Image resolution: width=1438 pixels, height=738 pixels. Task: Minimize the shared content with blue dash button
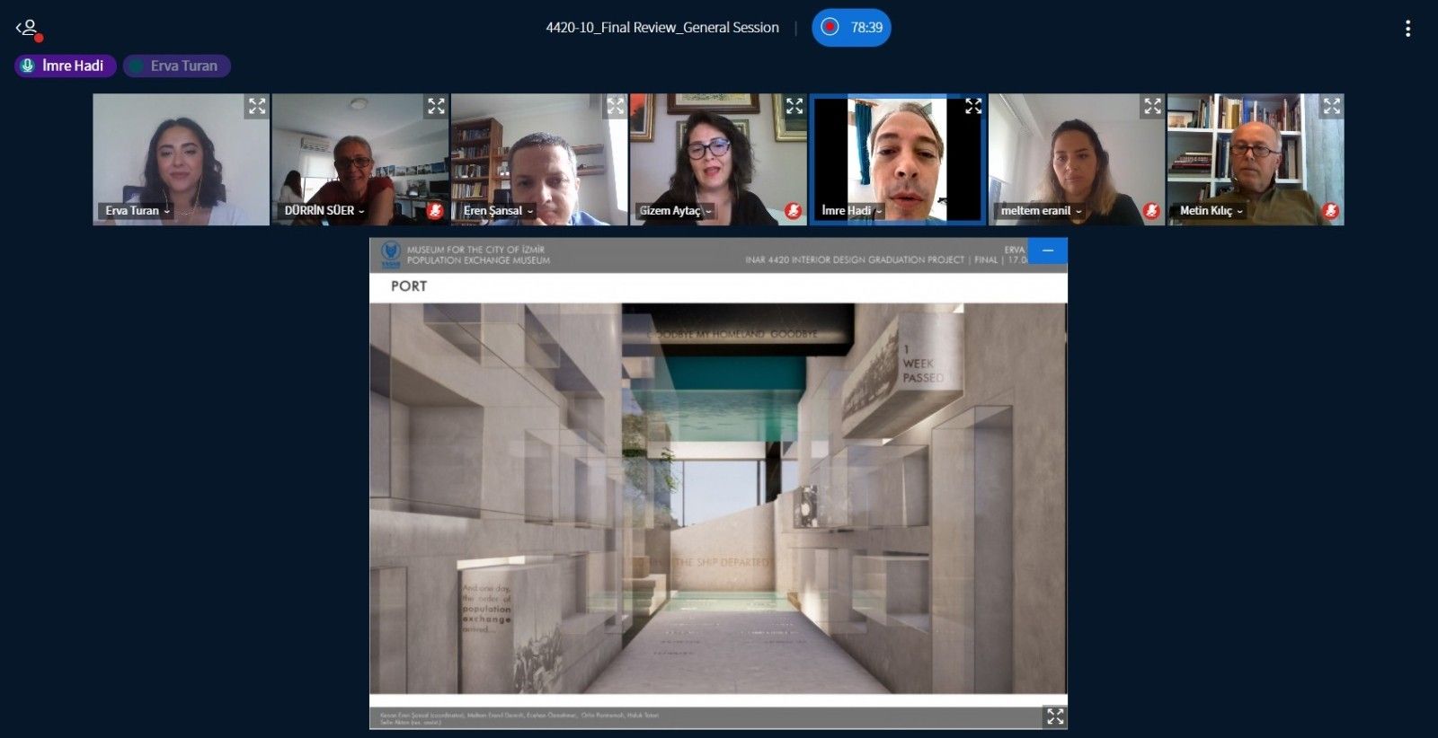click(x=1047, y=250)
